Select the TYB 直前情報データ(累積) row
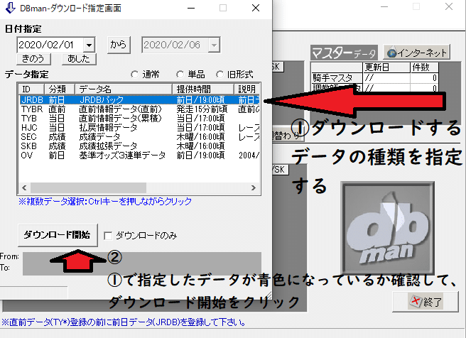The height and width of the screenshot is (338, 466). 139,118
